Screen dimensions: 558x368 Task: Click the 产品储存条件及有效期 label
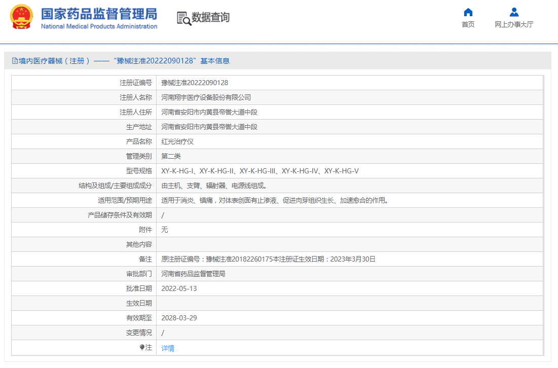[x=120, y=215]
